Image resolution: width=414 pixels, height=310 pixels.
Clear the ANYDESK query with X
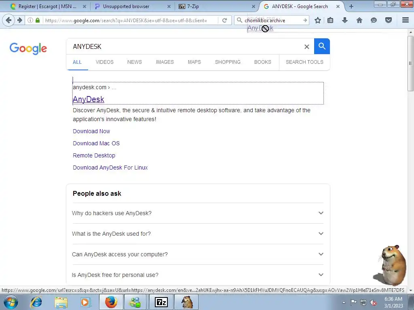[x=306, y=47]
